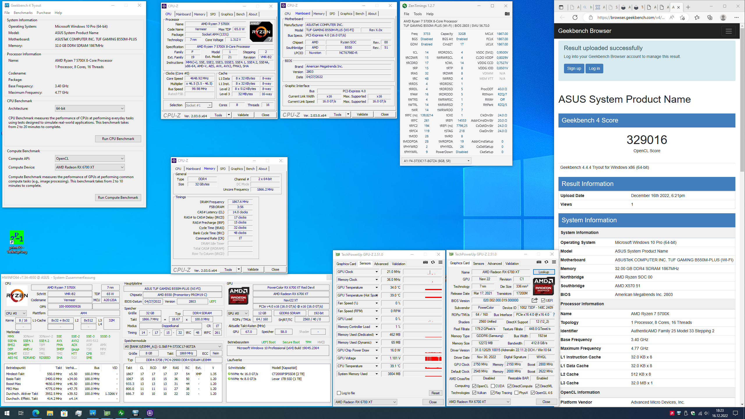This screenshot has width=745, height=419.
Task: Refresh the Edge browser page
Action: click(575, 17)
